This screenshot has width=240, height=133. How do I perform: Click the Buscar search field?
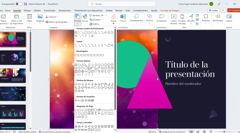click(121, 4)
